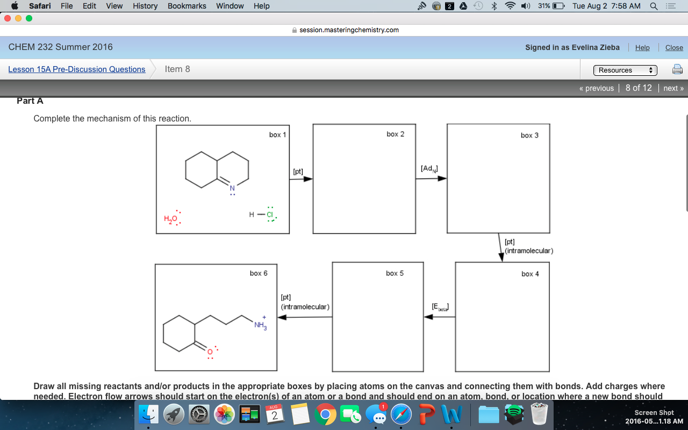688x430 pixels.
Task: Mute sound via the volume icon
Action: pyautogui.click(x=525, y=6)
